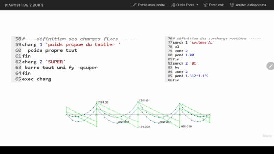Click the round pen button at right edge
This screenshot has height=154, width=274.
[270, 66]
